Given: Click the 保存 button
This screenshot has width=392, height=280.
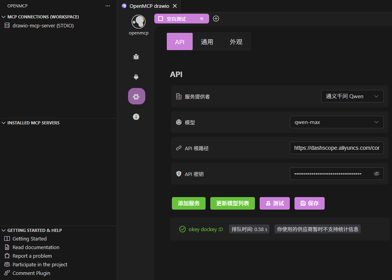Looking at the screenshot, I should 309,203.
